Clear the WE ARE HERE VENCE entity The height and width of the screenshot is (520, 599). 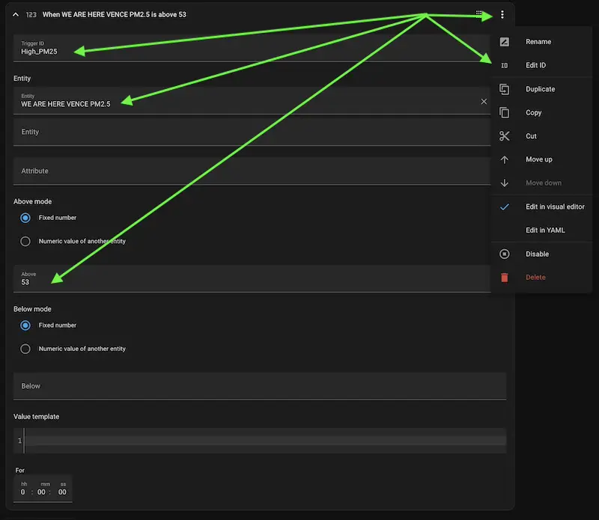click(x=484, y=101)
